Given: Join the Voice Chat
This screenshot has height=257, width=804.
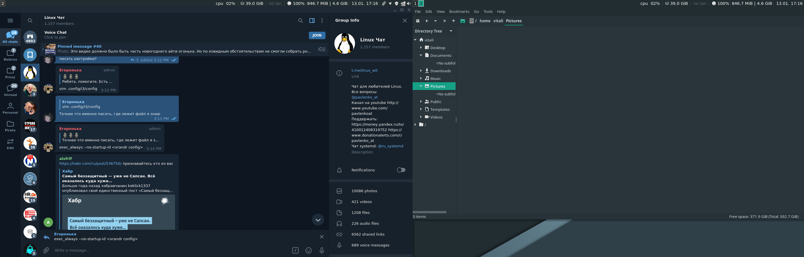Looking at the screenshot, I should pyautogui.click(x=317, y=35).
